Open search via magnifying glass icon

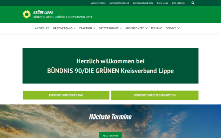pyautogui.click(x=193, y=3)
